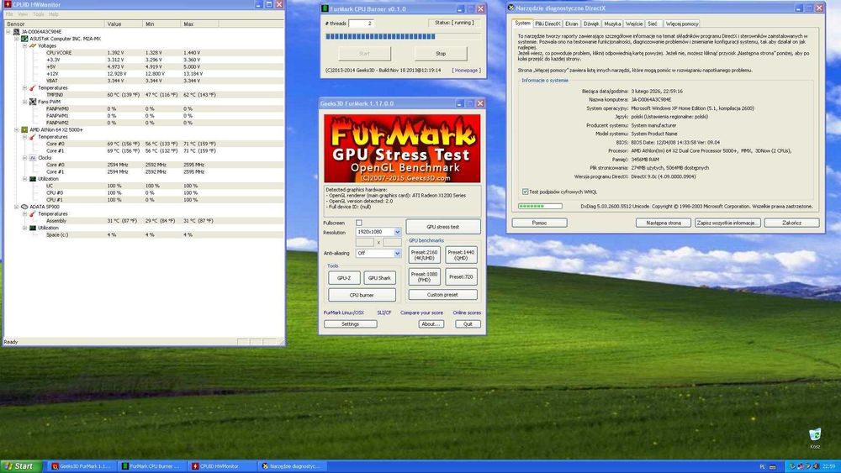Viewport: 841px width, 473px height.
Task: Click the Max column header
Action: (x=199, y=24)
